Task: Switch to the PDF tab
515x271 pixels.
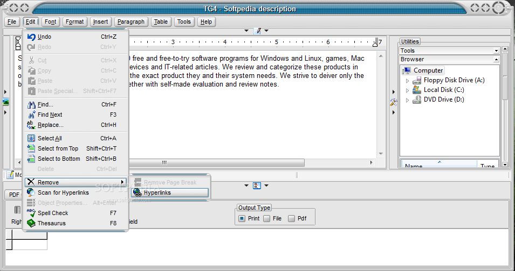Action: click(13, 195)
